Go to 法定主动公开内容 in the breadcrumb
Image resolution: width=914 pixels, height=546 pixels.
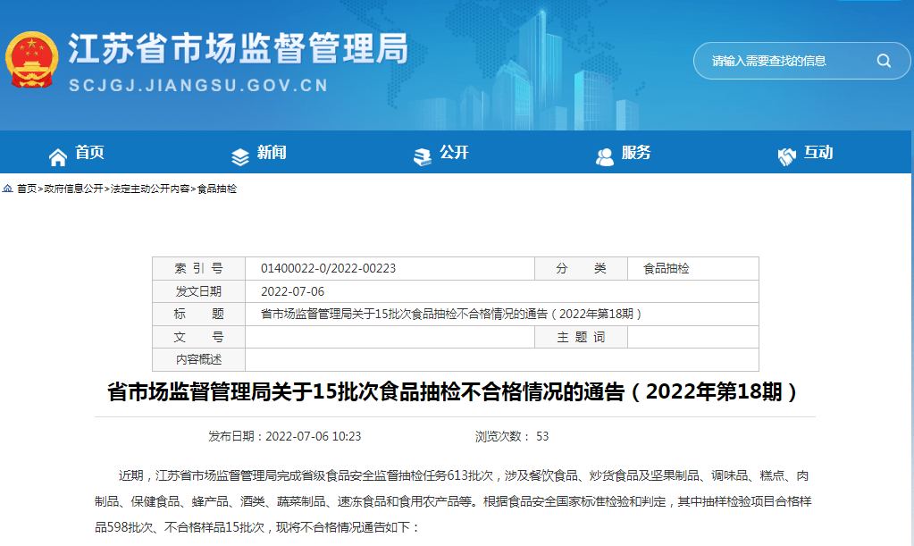click(150, 189)
